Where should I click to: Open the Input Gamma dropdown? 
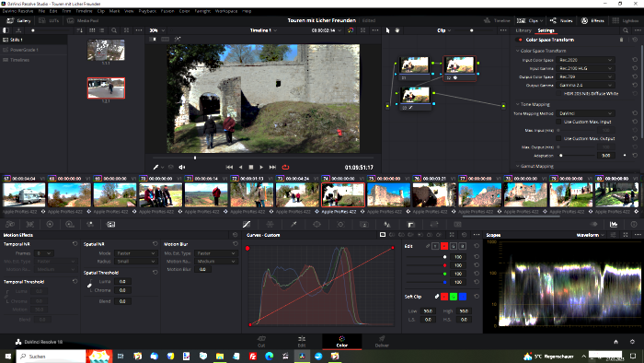pyautogui.click(x=585, y=68)
